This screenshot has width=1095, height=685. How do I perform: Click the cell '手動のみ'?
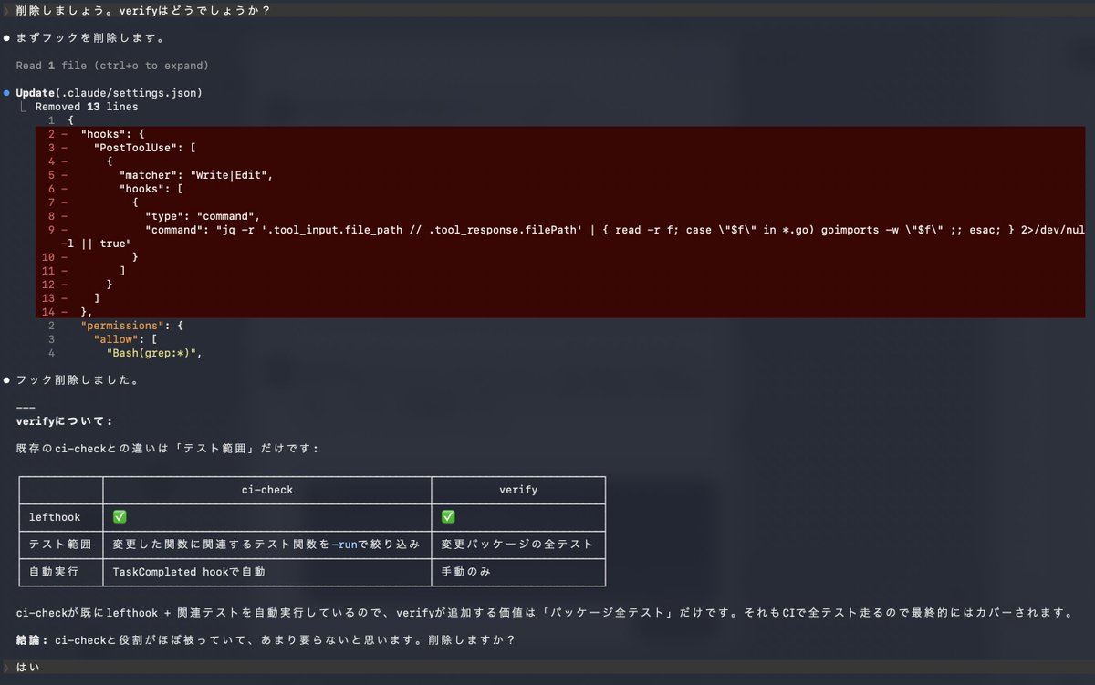(x=466, y=572)
